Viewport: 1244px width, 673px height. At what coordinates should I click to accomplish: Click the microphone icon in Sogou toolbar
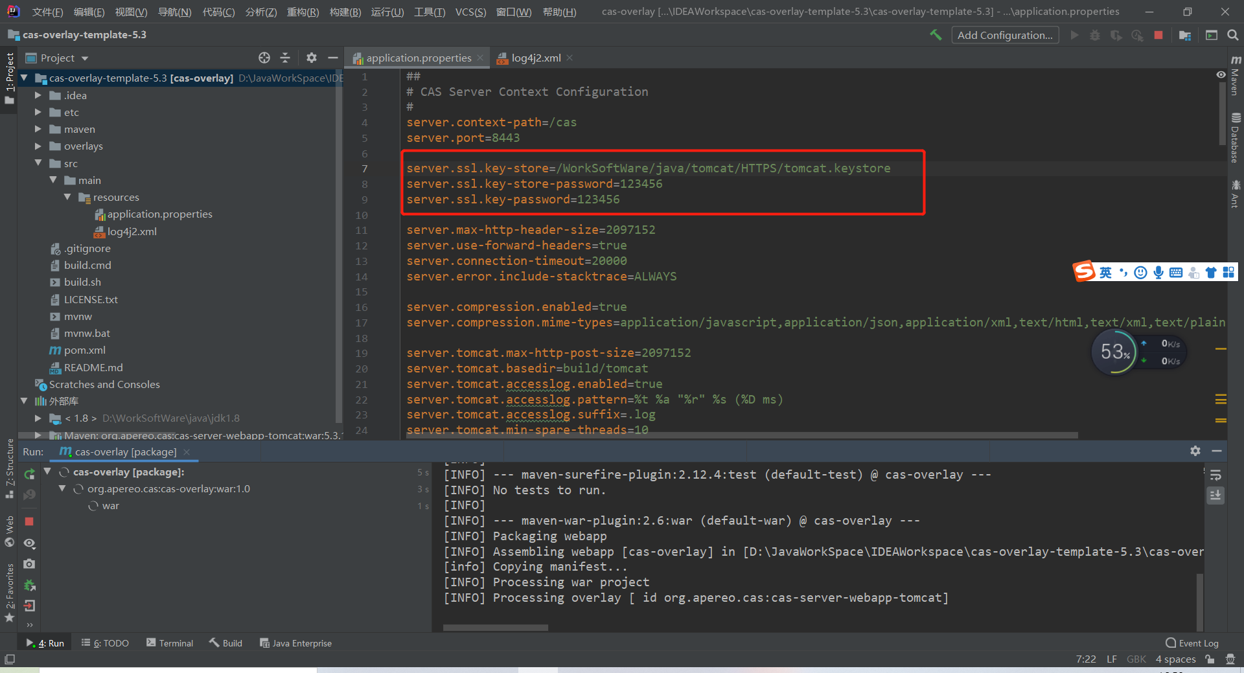click(x=1158, y=273)
